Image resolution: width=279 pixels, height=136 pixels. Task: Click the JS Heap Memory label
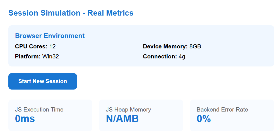click(128, 110)
